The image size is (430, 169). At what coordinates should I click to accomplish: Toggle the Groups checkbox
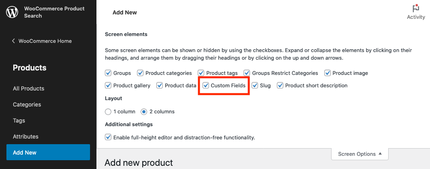(108, 73)
